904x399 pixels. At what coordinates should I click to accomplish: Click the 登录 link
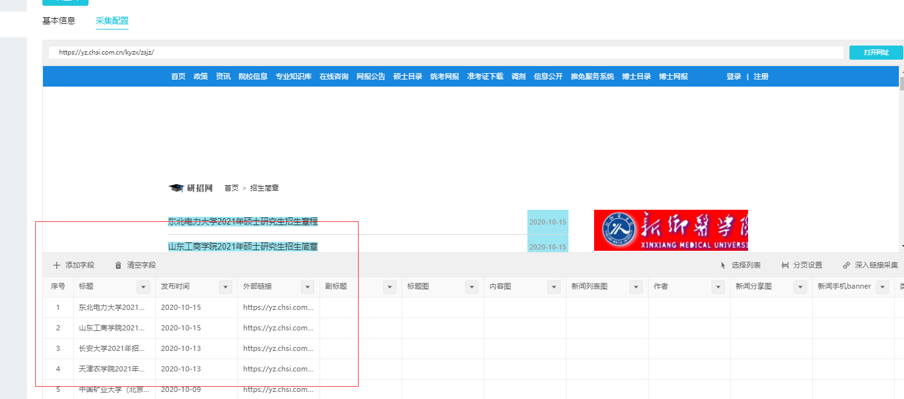click(734, 76)
